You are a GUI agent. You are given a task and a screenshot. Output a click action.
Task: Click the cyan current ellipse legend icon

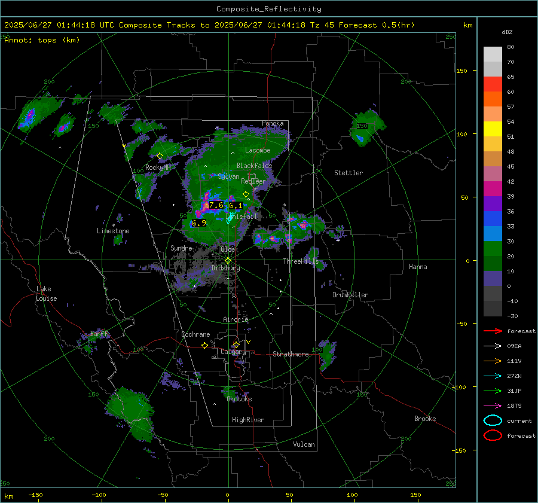click(493, 420)
